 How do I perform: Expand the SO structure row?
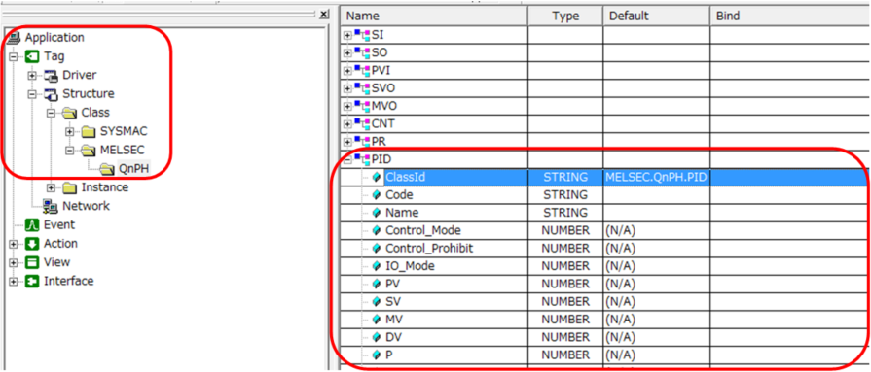[x=347, y=53]
